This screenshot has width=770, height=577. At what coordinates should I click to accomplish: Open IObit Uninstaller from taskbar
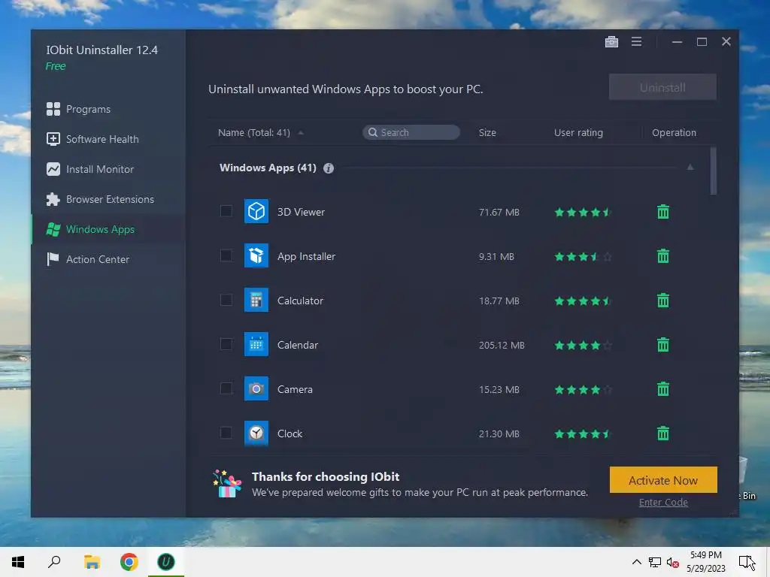coord(166,562)
